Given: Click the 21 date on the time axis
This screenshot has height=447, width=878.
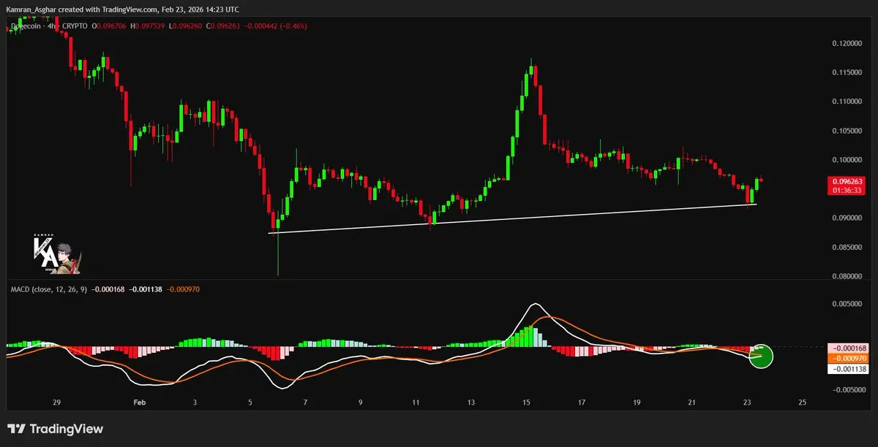Looking at the screenshot, I should click(x=692, y=402).
